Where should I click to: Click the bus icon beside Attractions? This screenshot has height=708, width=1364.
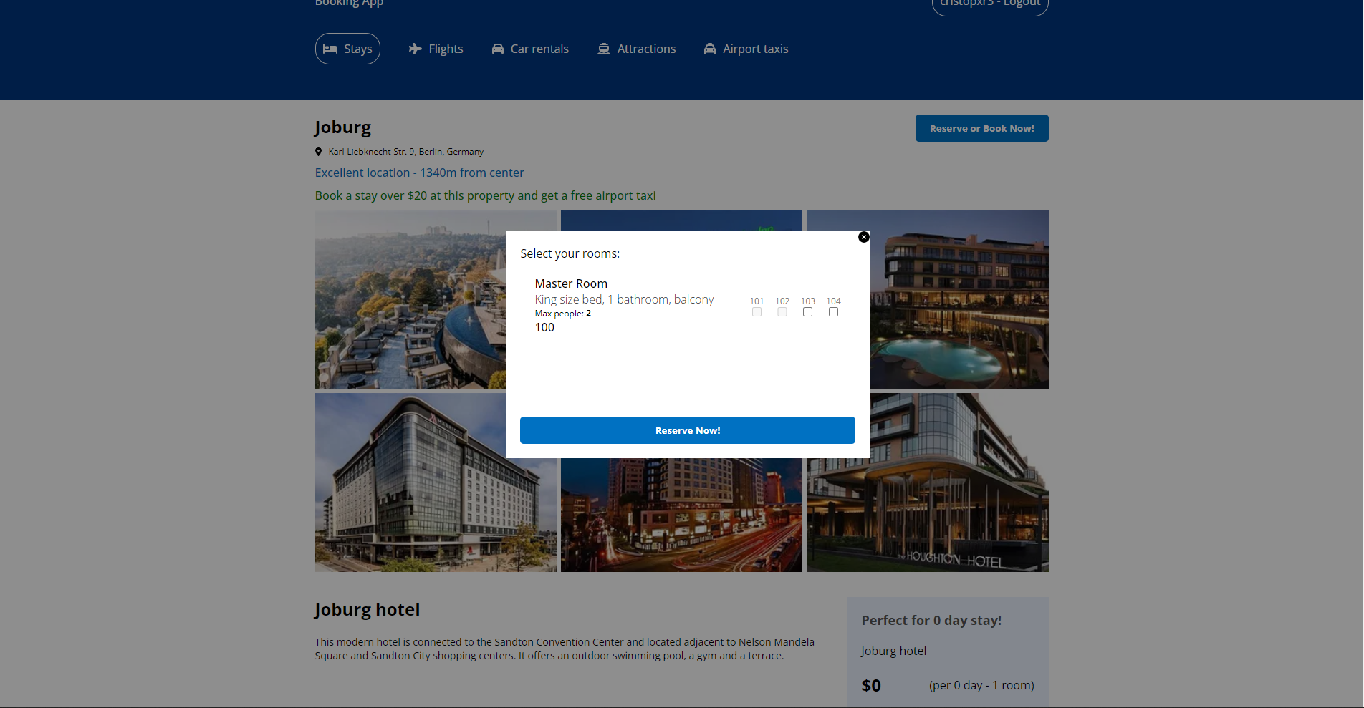[604, 49]
